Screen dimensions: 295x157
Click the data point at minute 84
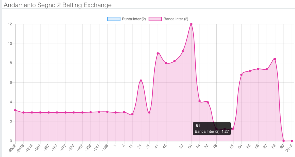241,75
